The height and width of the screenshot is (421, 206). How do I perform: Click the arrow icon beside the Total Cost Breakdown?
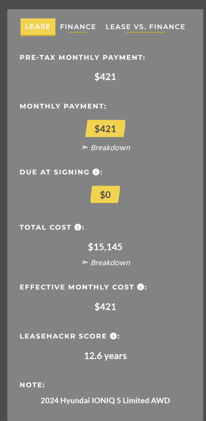tap(85, 262)
